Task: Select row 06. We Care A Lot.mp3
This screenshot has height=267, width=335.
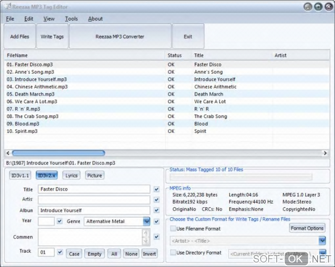Action: pos(167,102)
